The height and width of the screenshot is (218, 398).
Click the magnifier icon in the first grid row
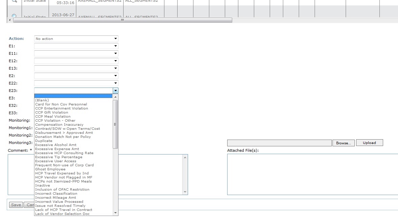[14, 1]
